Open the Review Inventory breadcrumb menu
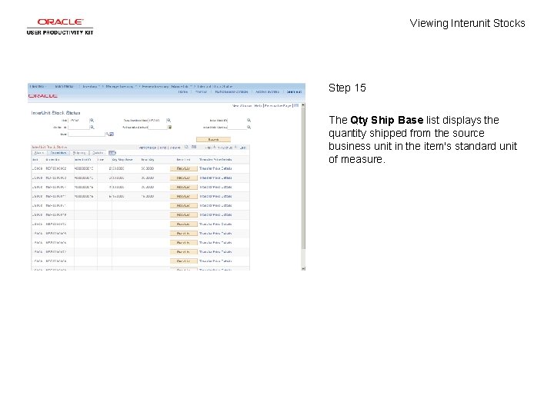 coord(166,86)
